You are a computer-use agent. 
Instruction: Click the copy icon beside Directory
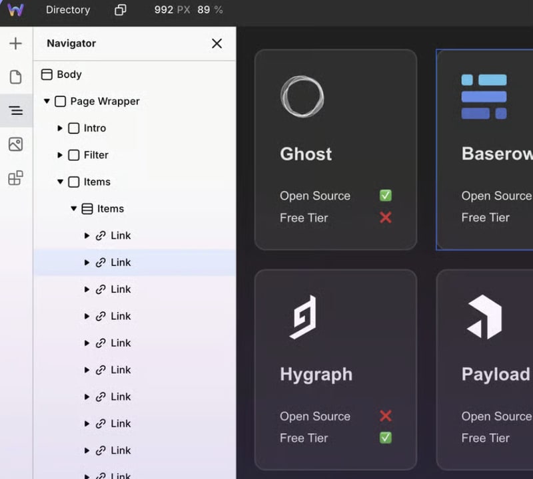click(x=120, y=10)
